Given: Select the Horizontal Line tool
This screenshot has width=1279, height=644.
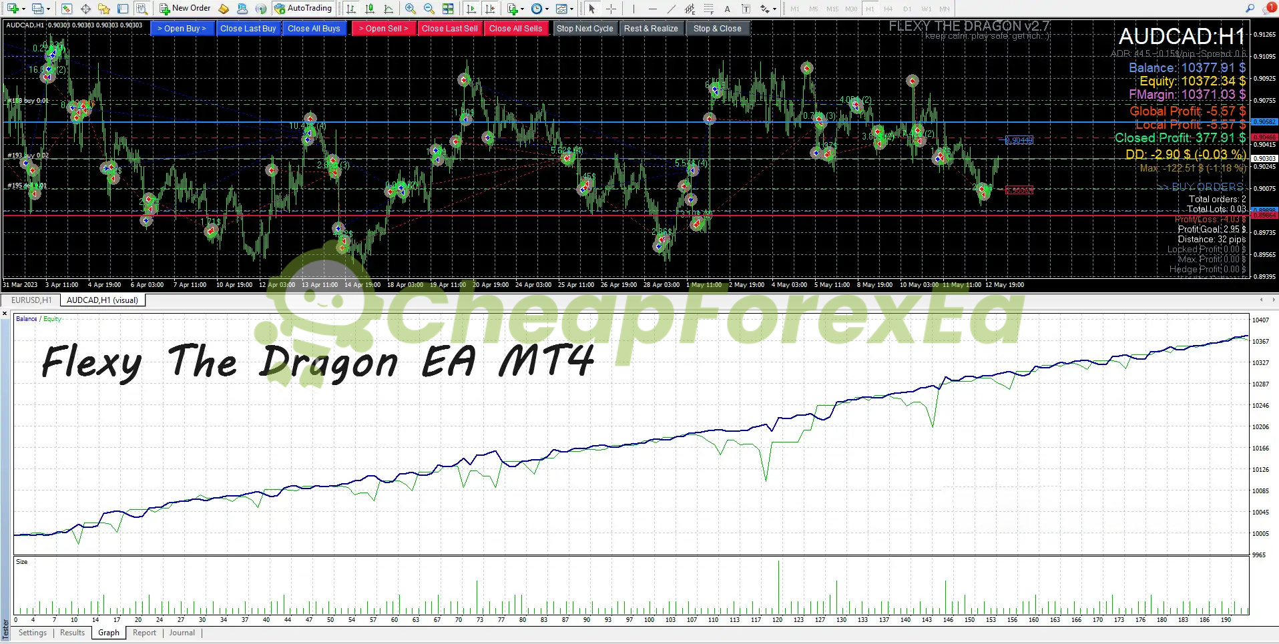Looking at the screenshot, I should click(652, 9).
